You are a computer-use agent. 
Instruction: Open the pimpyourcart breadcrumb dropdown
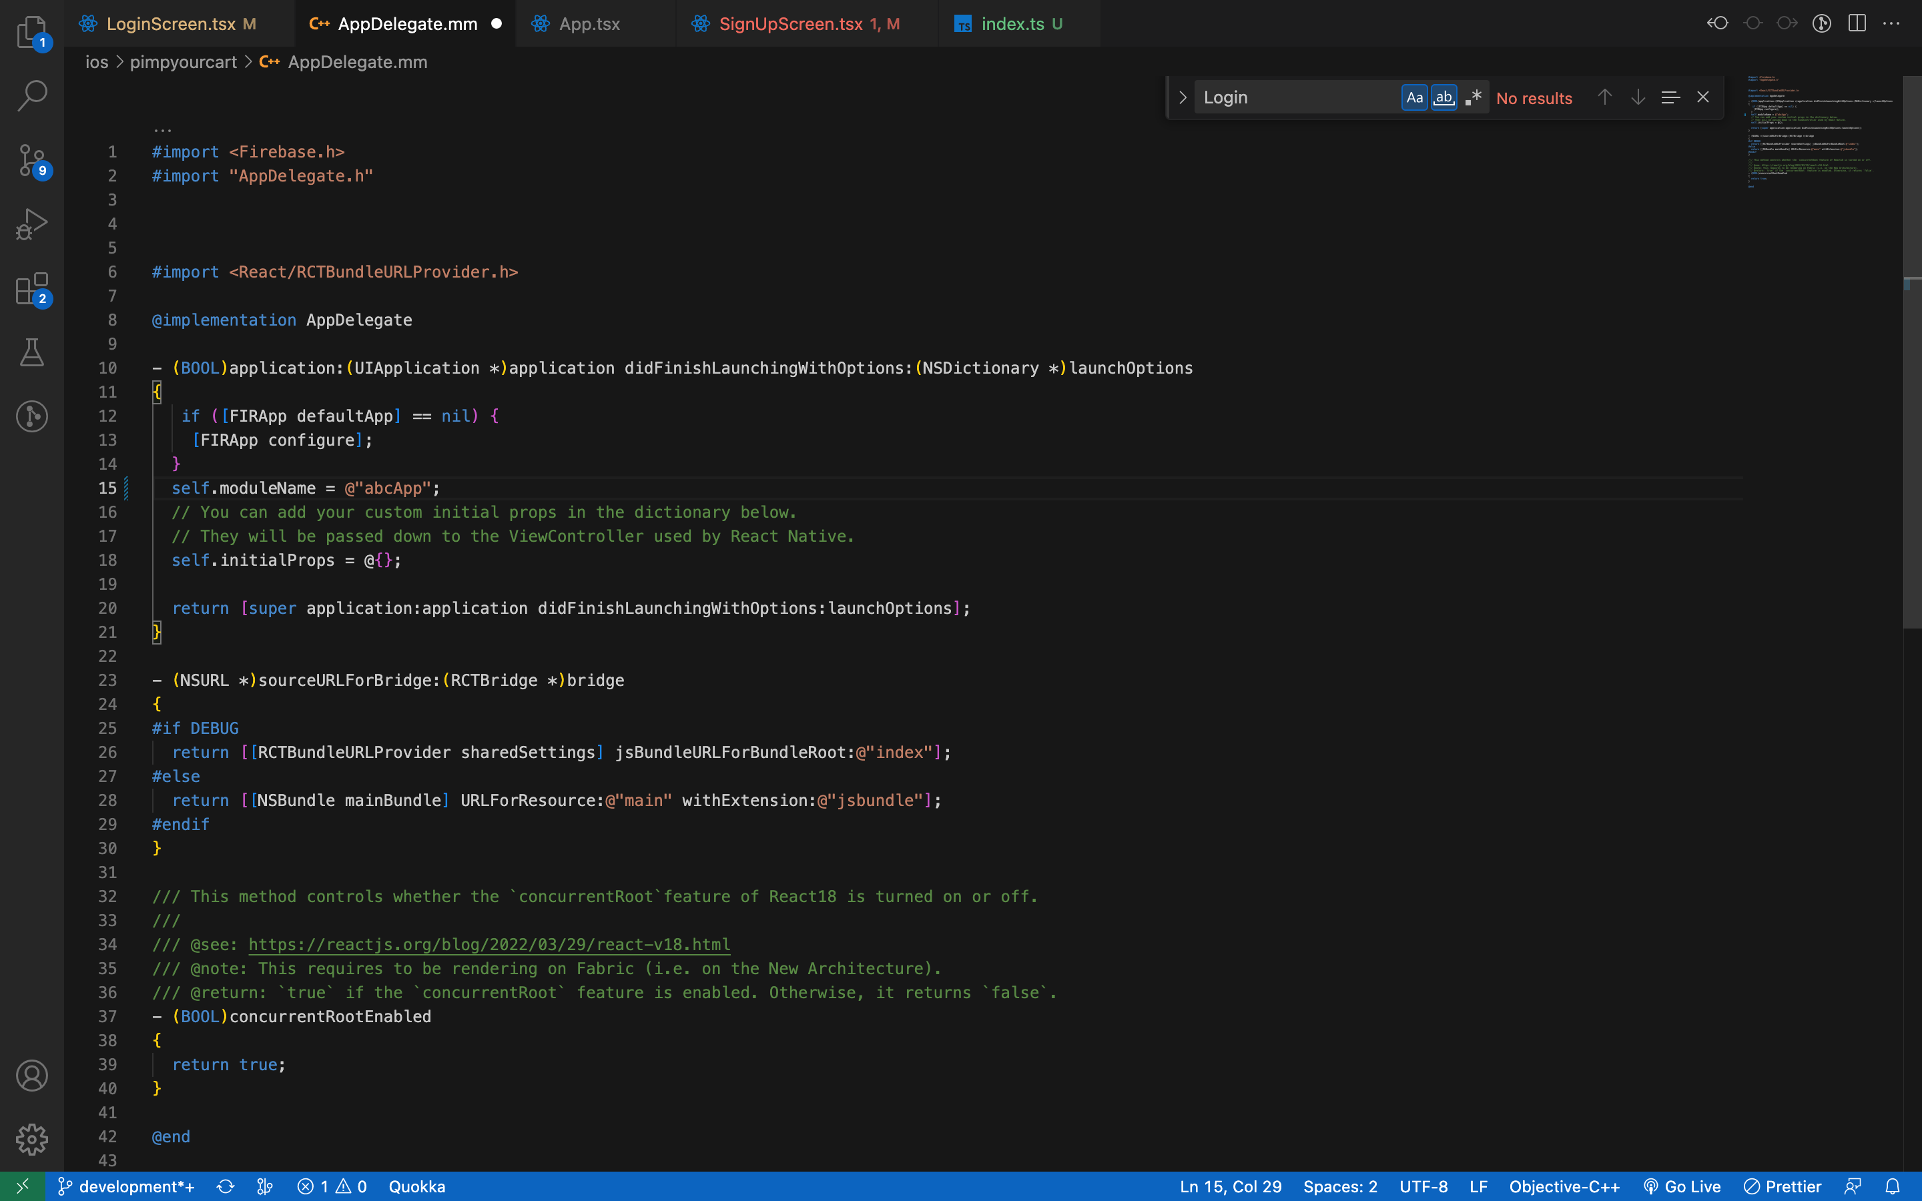pyautogui.click(x=184, y=62)
